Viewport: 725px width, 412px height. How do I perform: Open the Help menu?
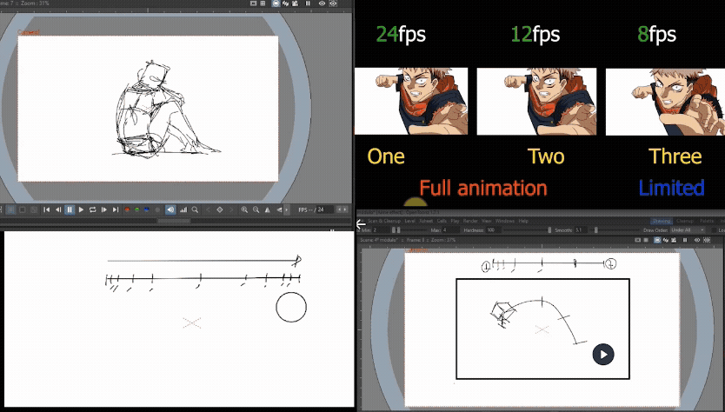(x=523, y=221)
